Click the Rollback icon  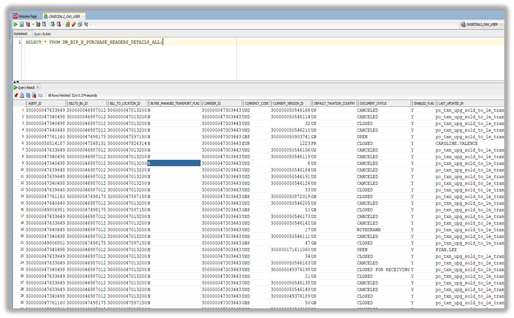58,25
